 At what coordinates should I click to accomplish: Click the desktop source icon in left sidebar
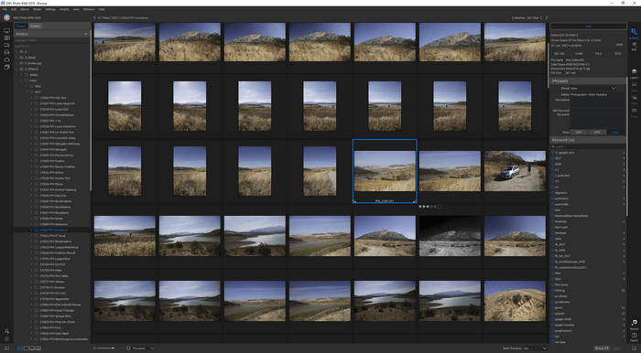pyautogui.click(x=7, y=30)
